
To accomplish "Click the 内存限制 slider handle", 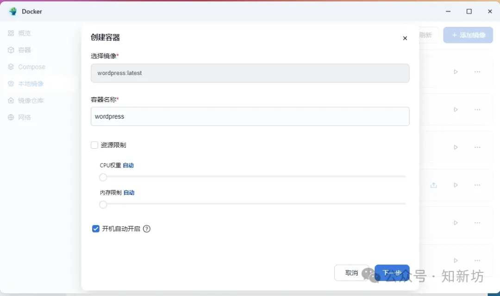I will pos(103,205).
